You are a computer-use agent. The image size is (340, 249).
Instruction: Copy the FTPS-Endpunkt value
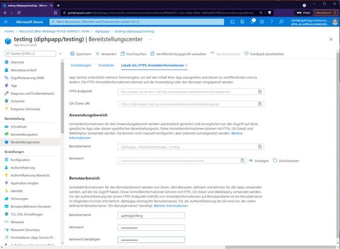(260, 92)
